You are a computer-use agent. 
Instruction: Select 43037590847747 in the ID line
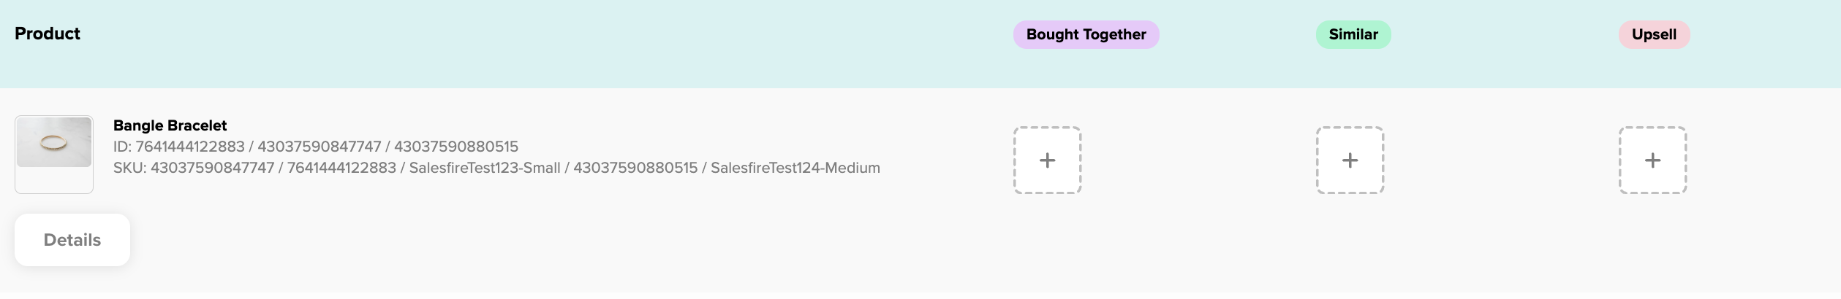[320, 147]
